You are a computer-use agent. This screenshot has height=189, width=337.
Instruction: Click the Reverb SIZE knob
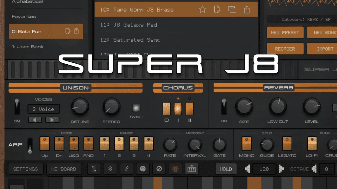point(244,107)
